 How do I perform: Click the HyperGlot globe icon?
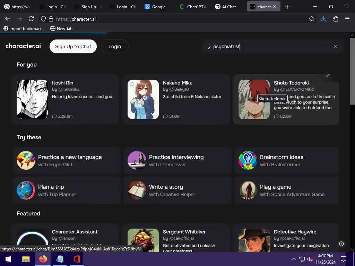(26, 160)
